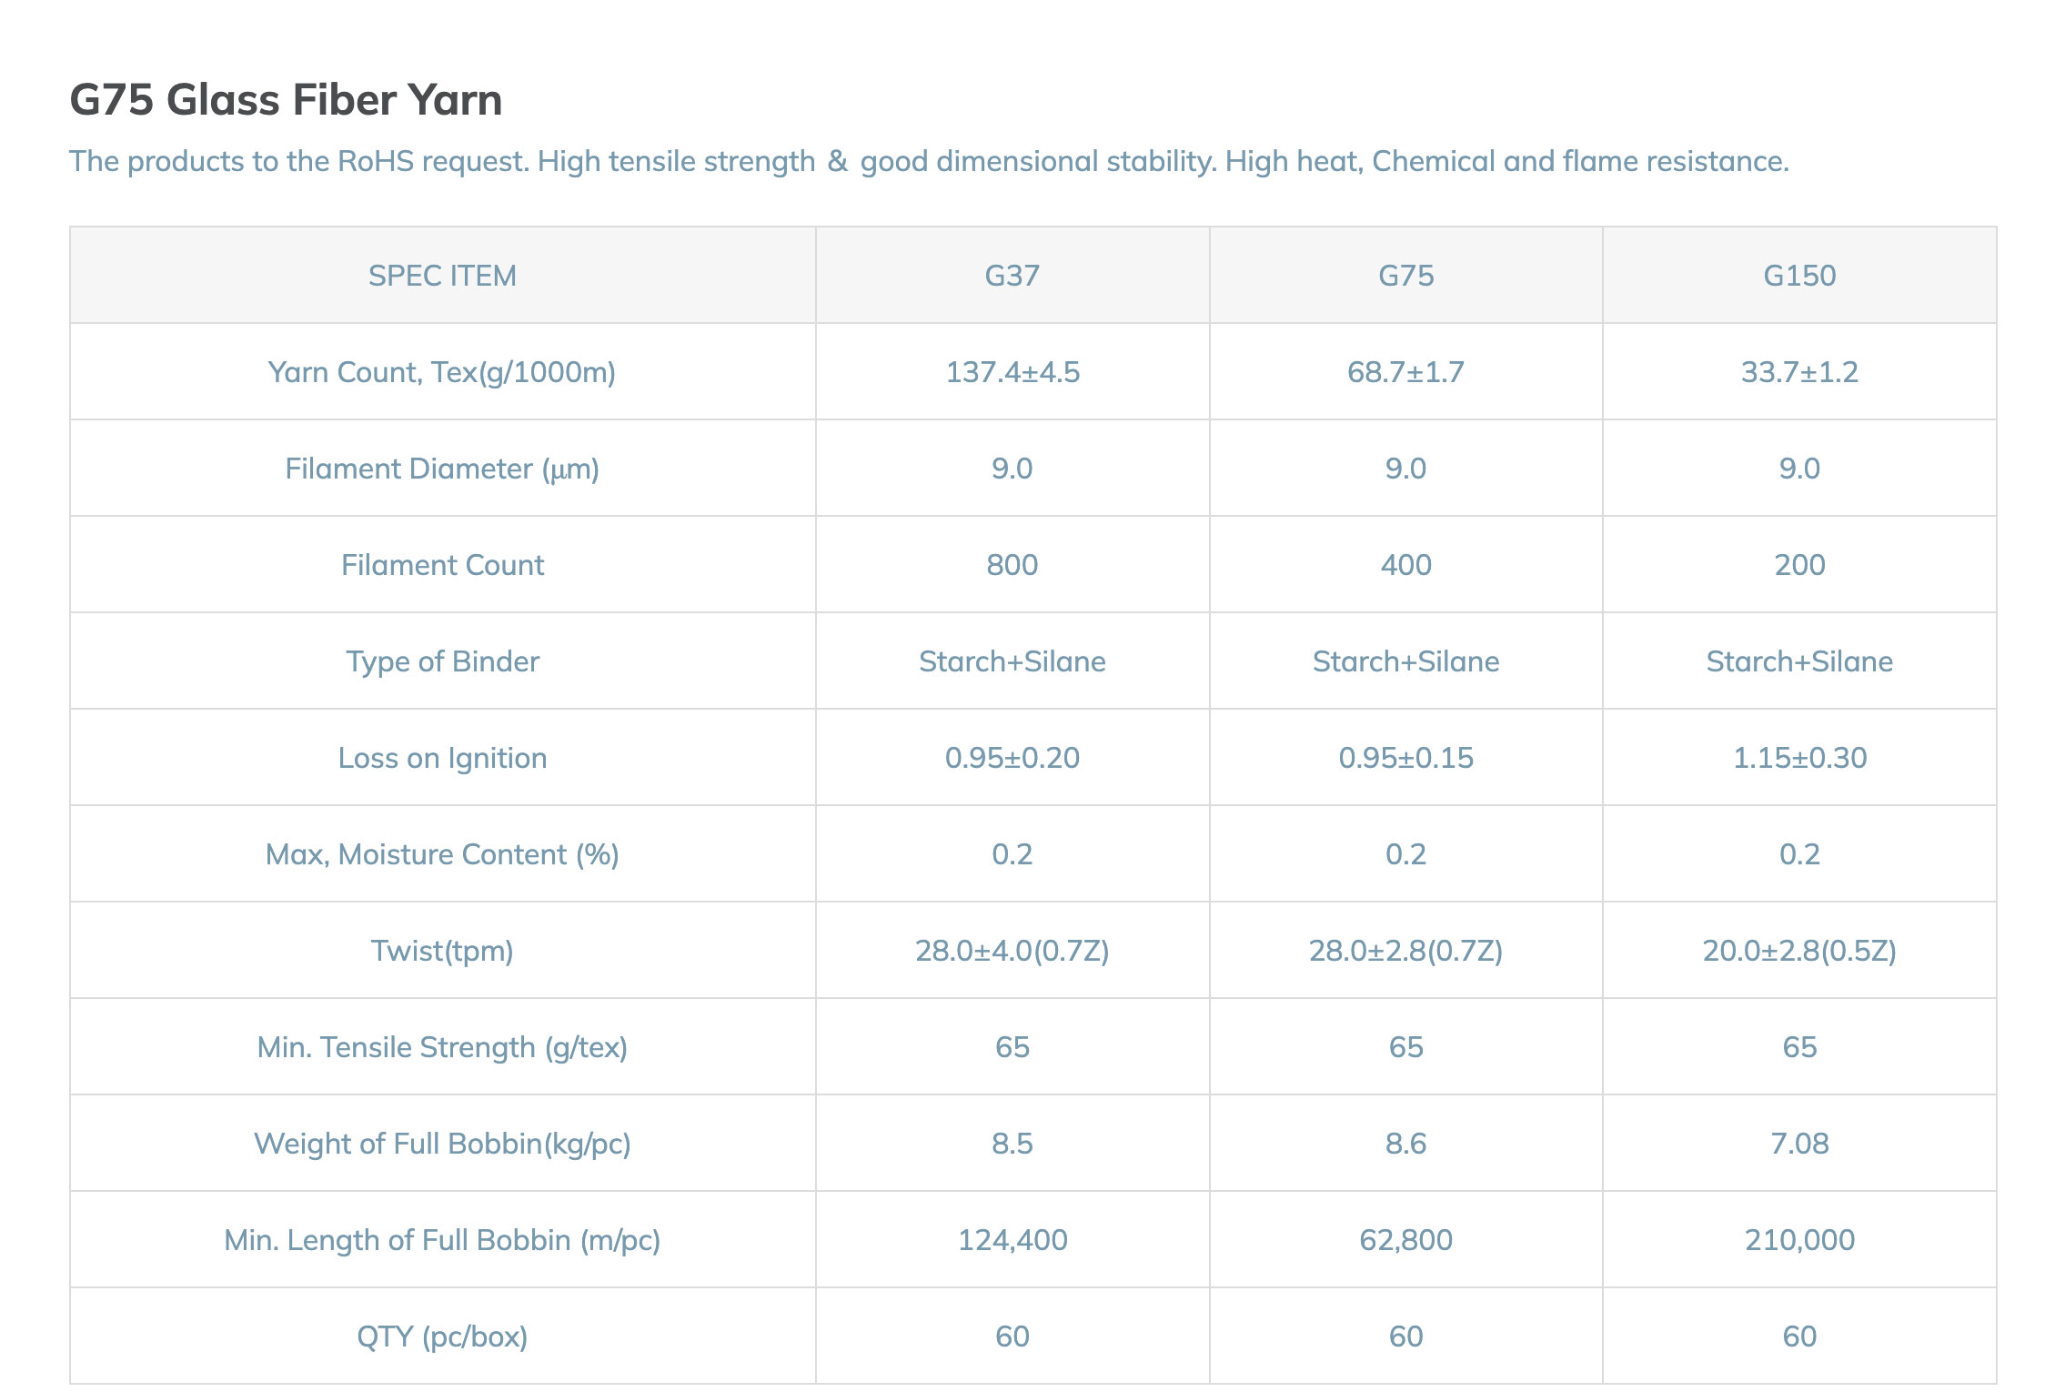Click the 124,400 bobbin length value
2045x1392 pixels.
(x=1012, y=1240)
